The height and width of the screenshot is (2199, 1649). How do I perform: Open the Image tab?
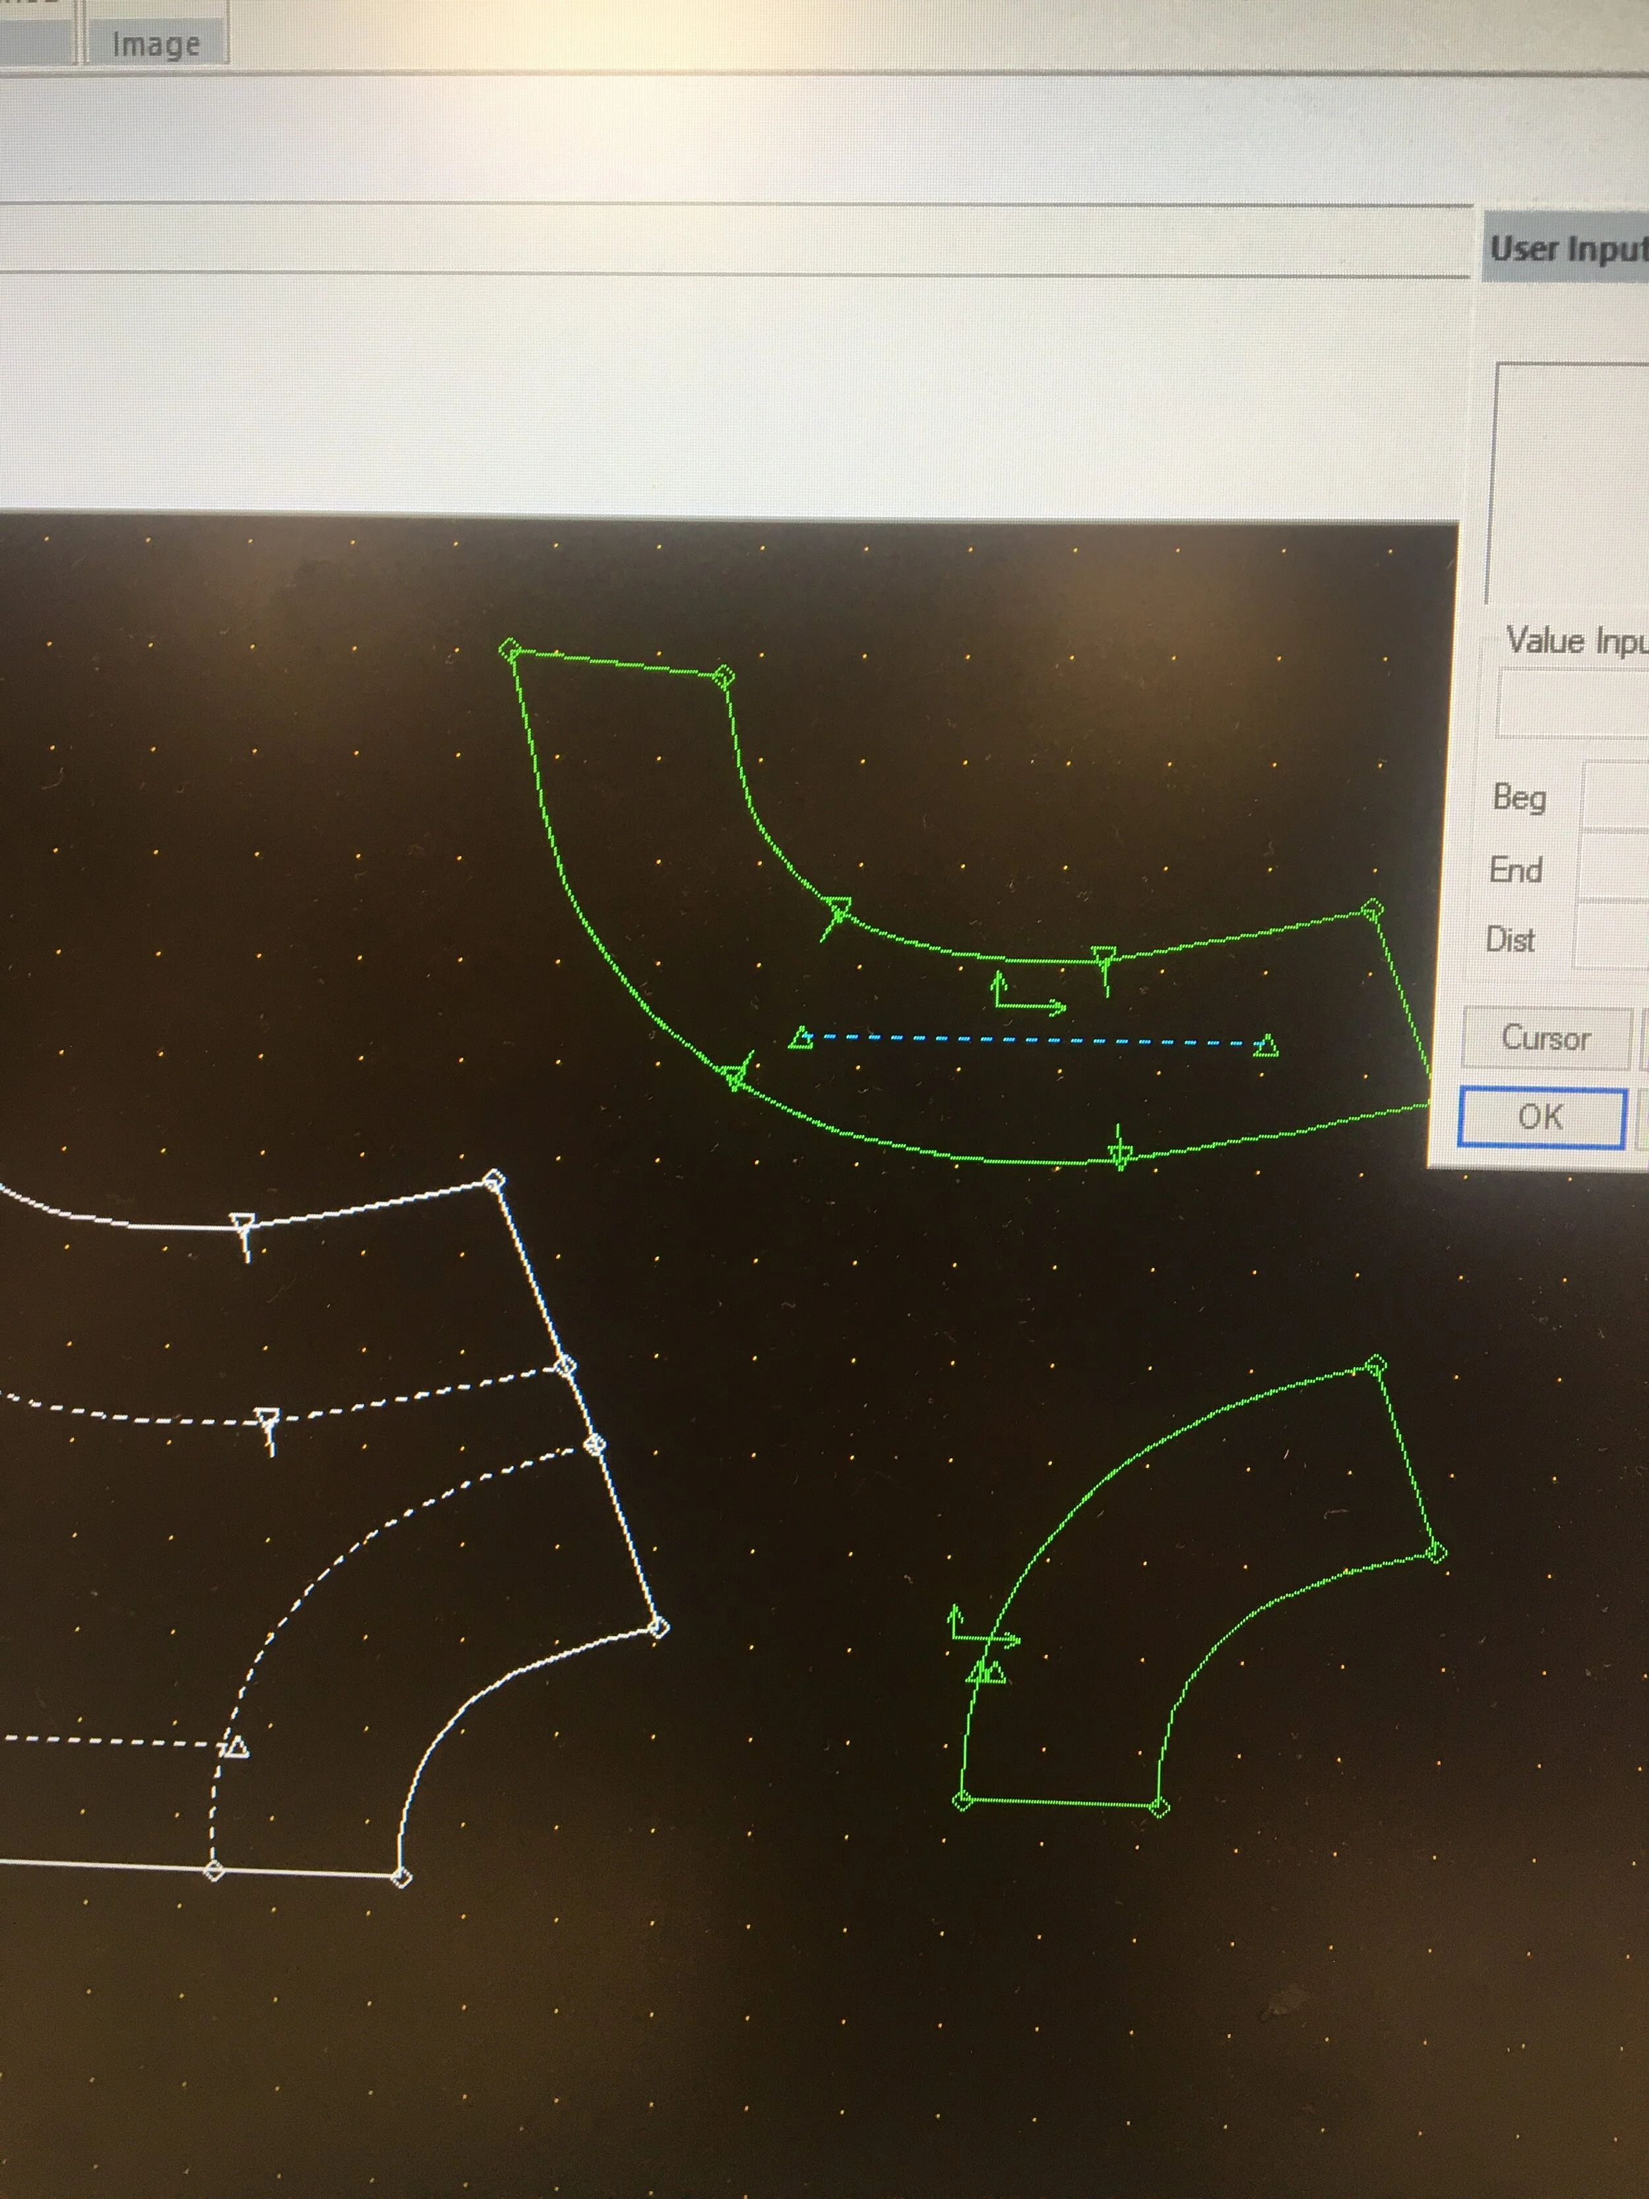coord(156,45)
